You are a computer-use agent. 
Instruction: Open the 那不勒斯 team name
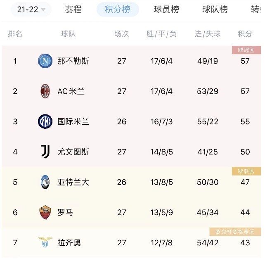pyautogui.click(x=73, y=61)
